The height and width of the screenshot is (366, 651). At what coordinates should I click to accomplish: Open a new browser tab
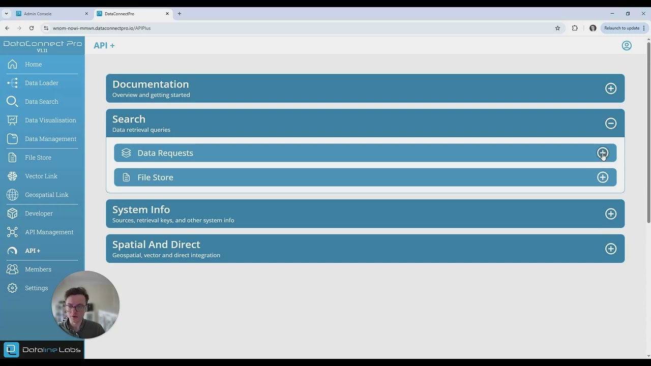click(x=179, y=14)
